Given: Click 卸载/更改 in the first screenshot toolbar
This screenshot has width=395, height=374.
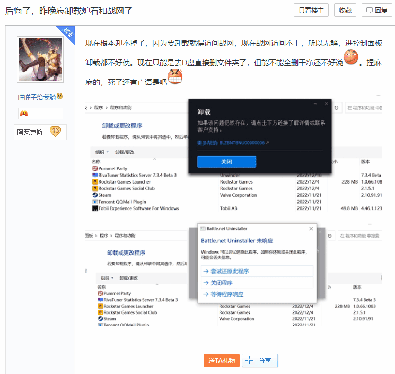Looking at the screenshot, I should (125, 152).
